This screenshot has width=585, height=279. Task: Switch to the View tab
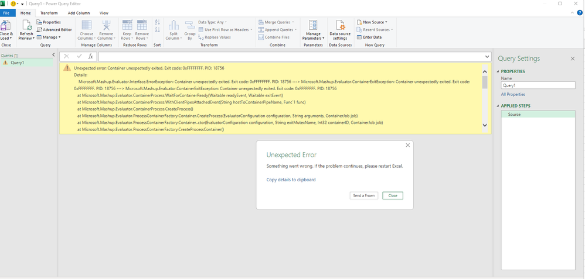(104, 13)
